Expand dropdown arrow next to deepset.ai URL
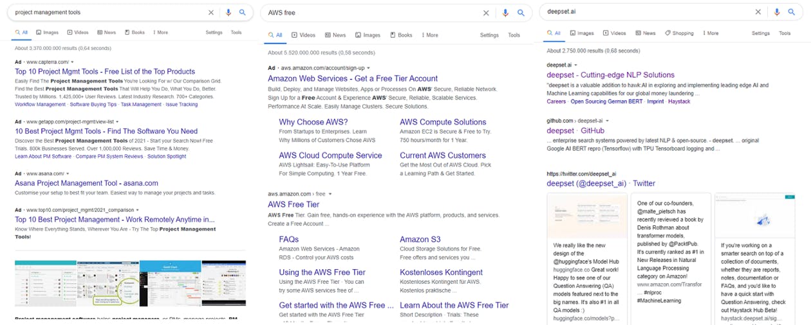Screen dimensions: 811x325 pos(575,65)
